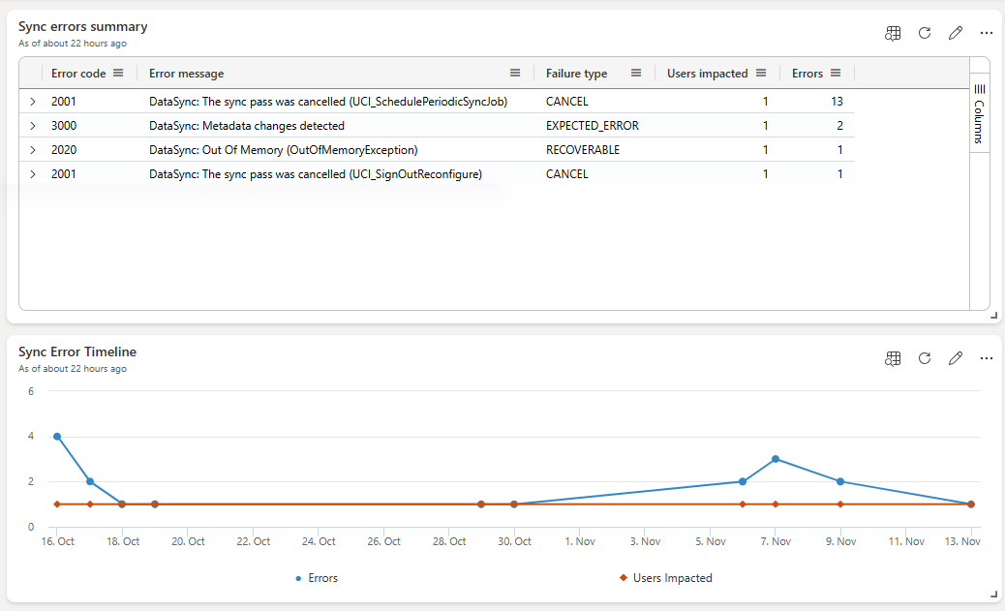The height and width of the screenshot is (611, 1005).
Task: Open more options for Sync errors summary
Action: pyautogui.click(x=987, y=33)
